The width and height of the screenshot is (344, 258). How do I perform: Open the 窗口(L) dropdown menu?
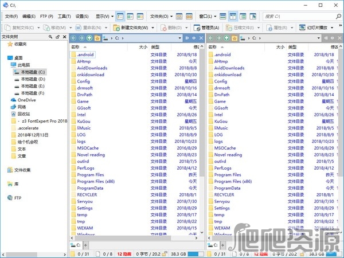[208, 17]
